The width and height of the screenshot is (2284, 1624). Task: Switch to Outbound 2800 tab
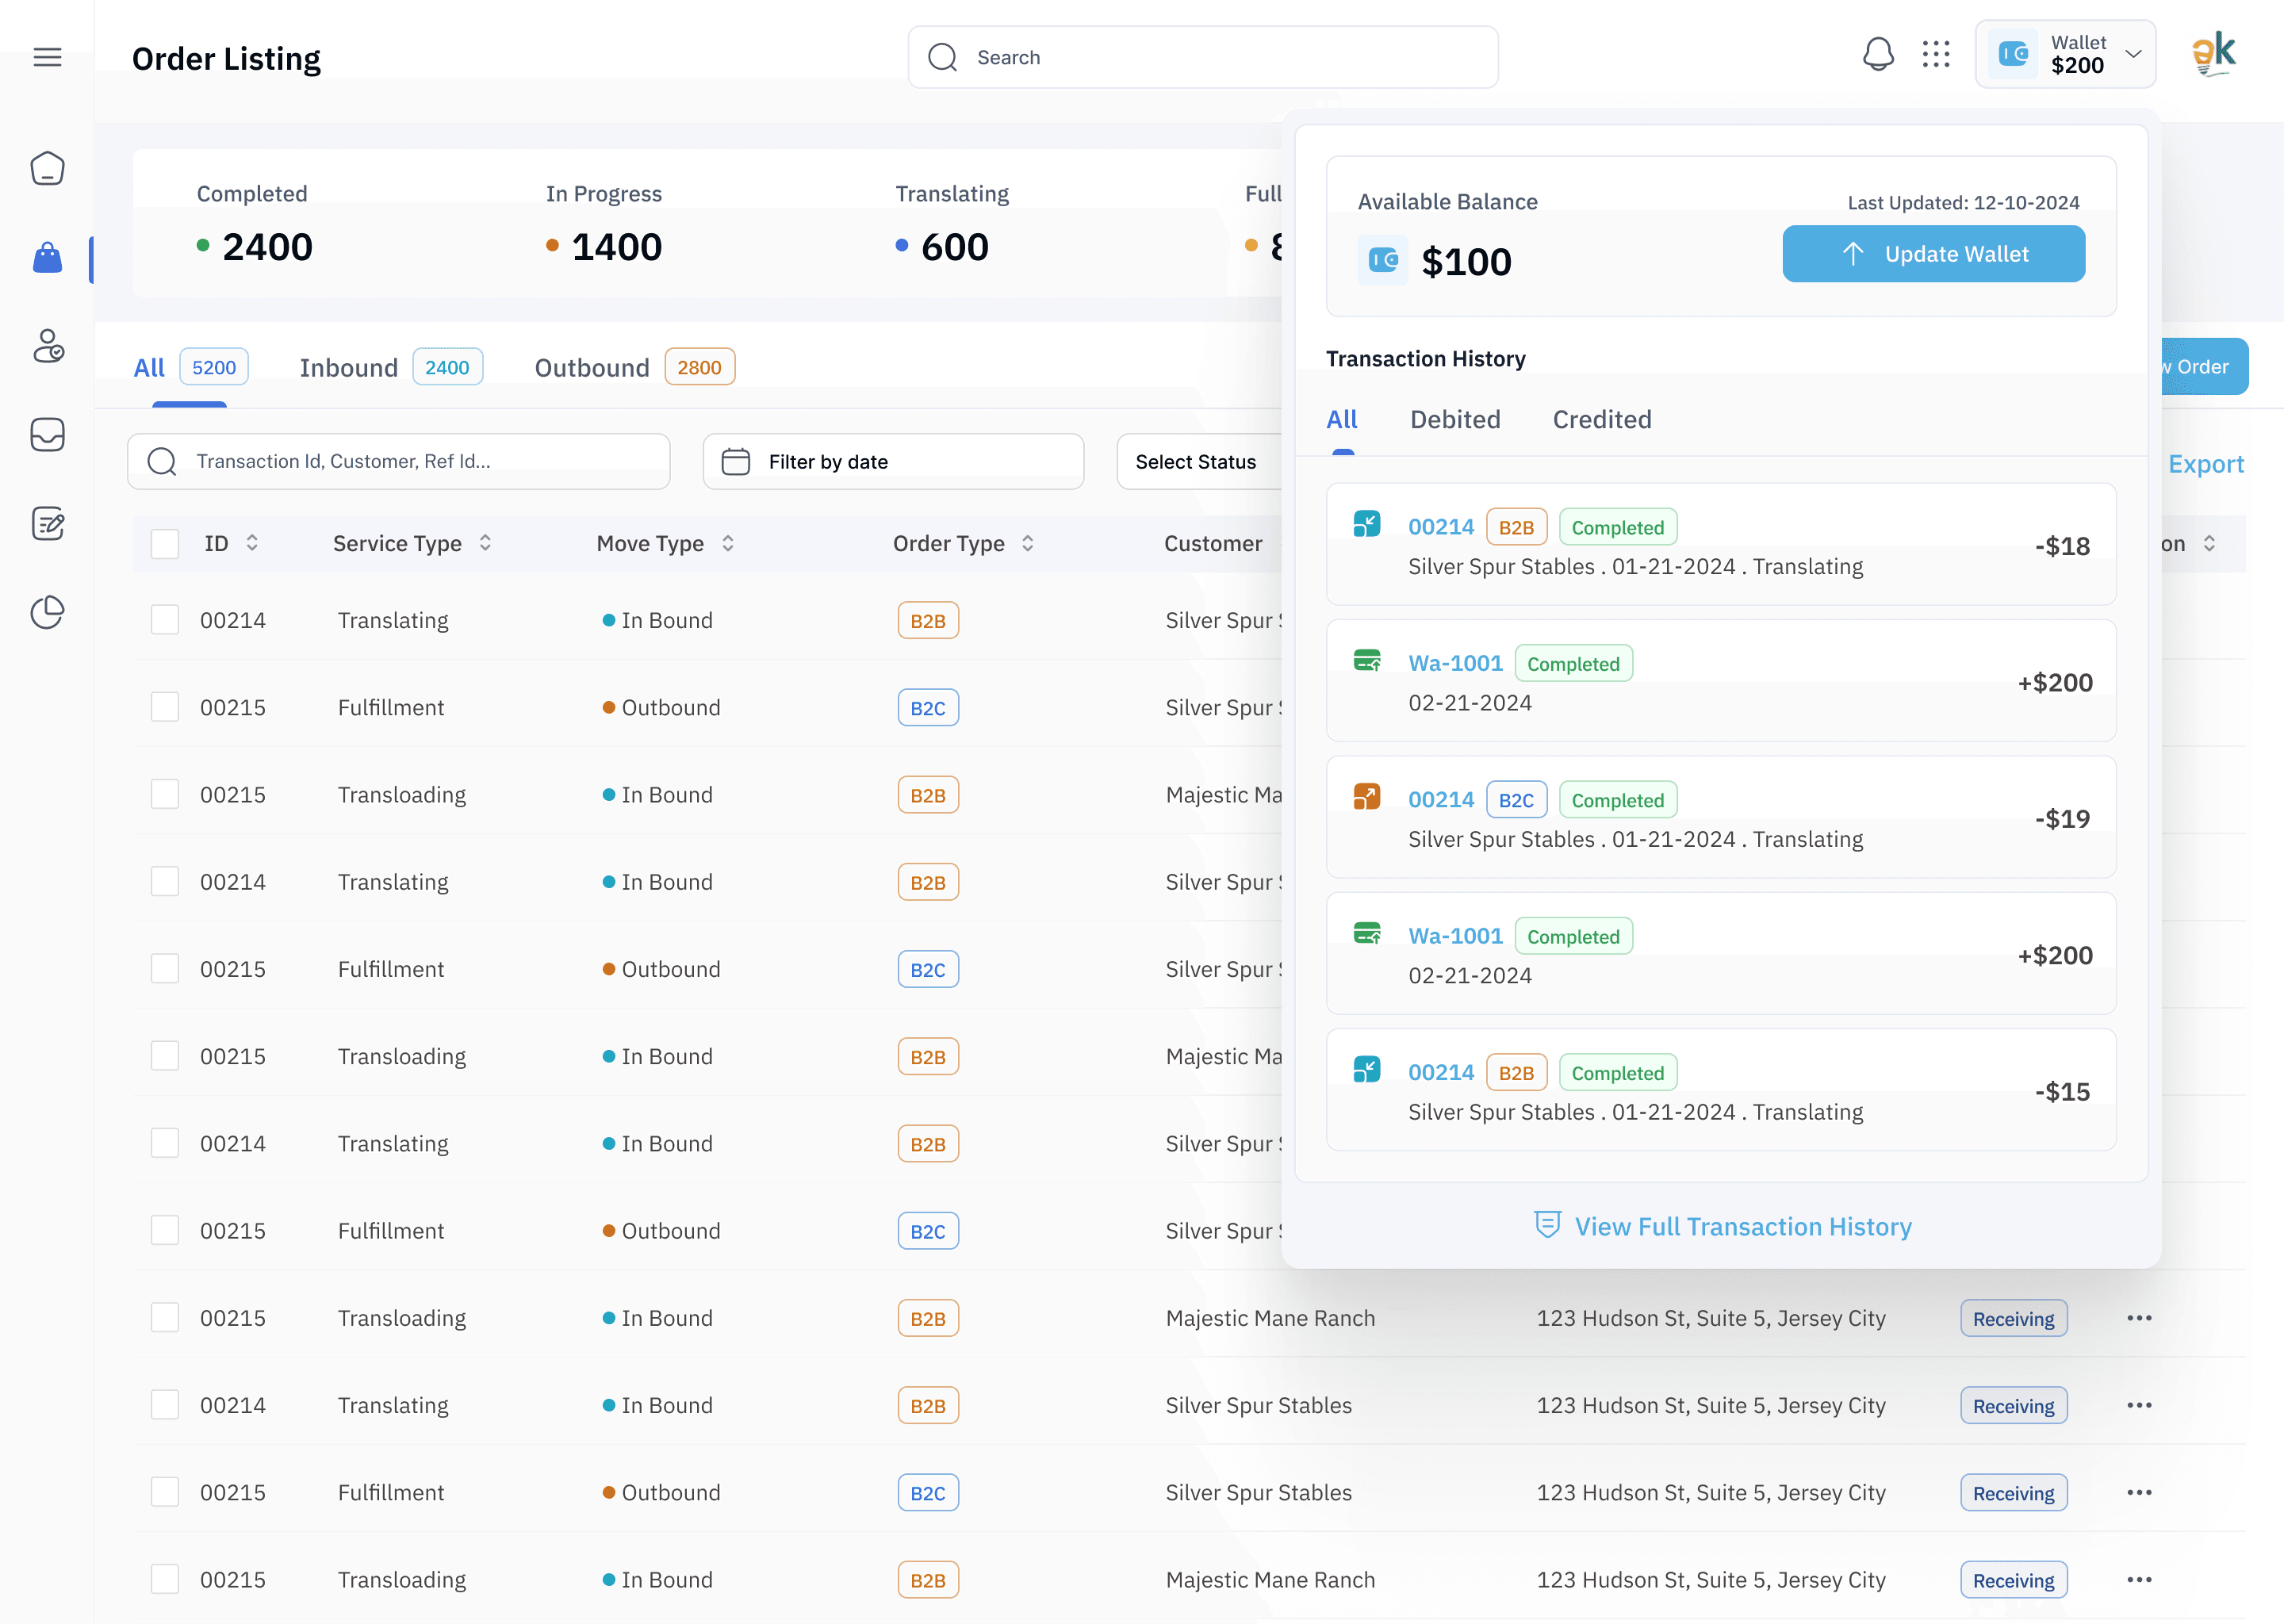point(635,367)
